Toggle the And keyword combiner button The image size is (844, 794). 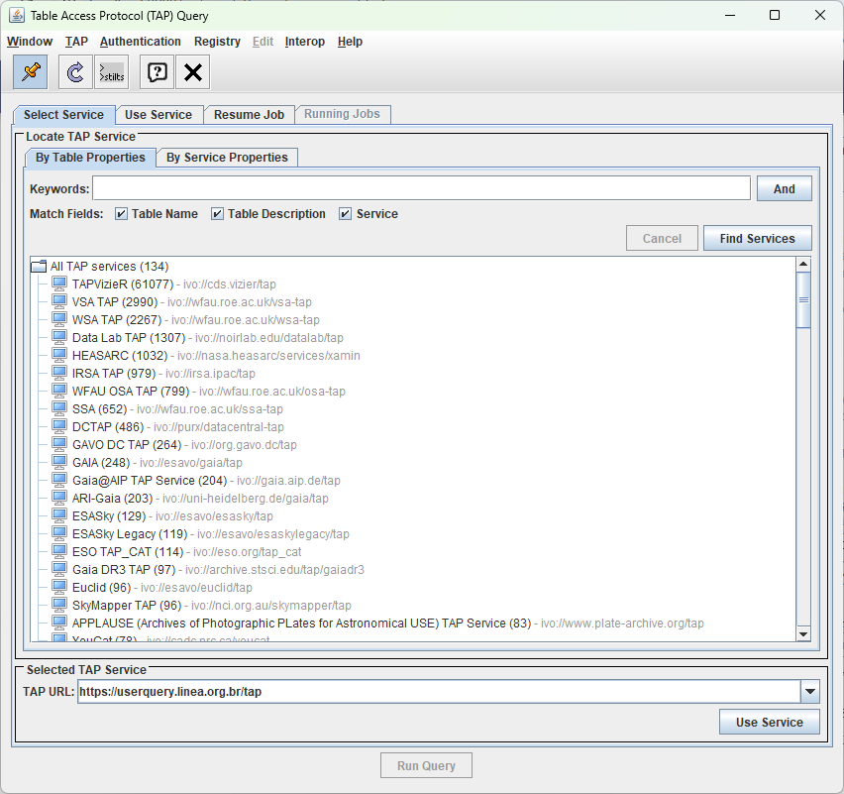click(784, 189)
